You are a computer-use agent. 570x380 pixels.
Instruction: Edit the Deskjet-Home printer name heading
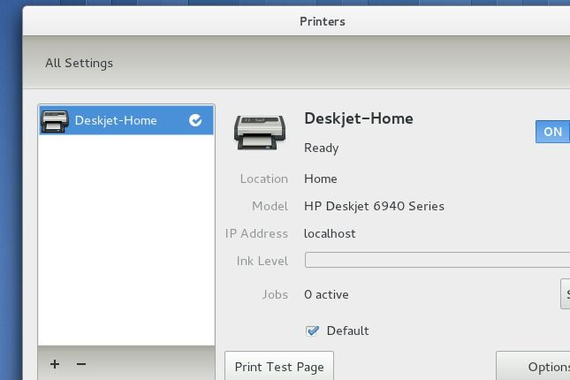(x=358, y=118)
